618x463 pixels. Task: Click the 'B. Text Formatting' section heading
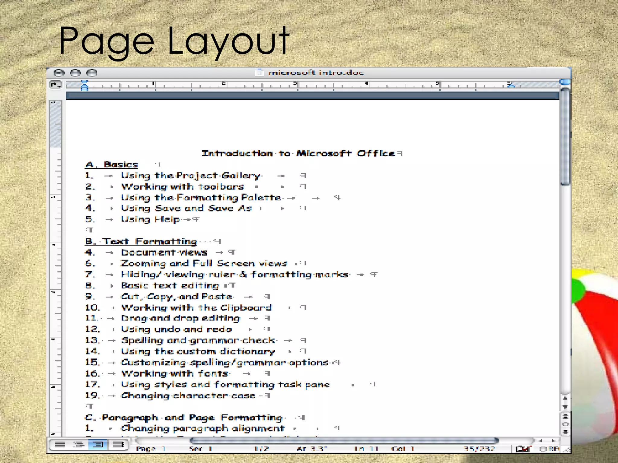click(141, 241)
